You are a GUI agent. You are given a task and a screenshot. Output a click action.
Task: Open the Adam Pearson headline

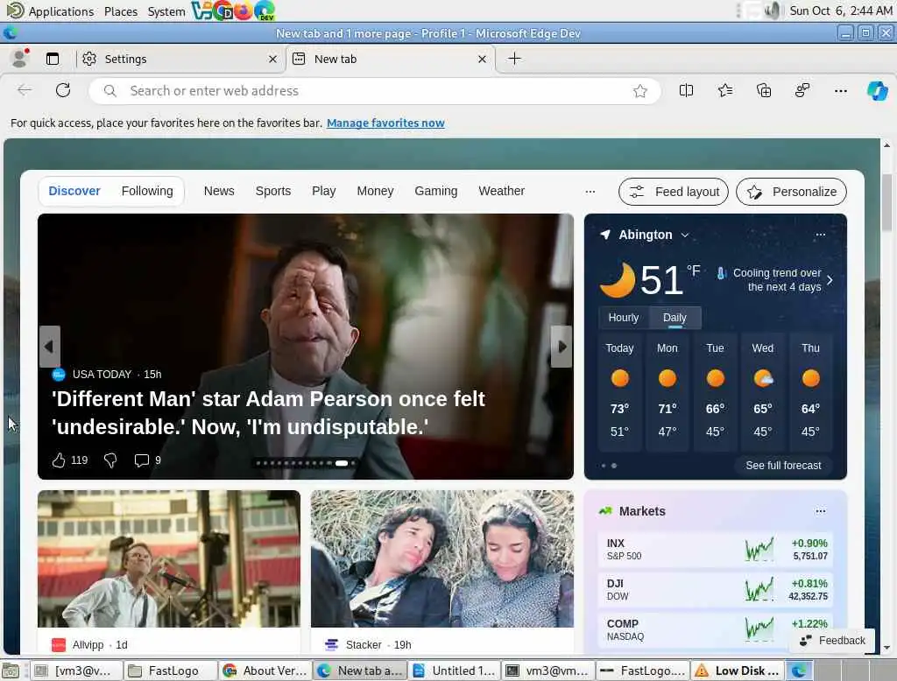pos(268,413)
